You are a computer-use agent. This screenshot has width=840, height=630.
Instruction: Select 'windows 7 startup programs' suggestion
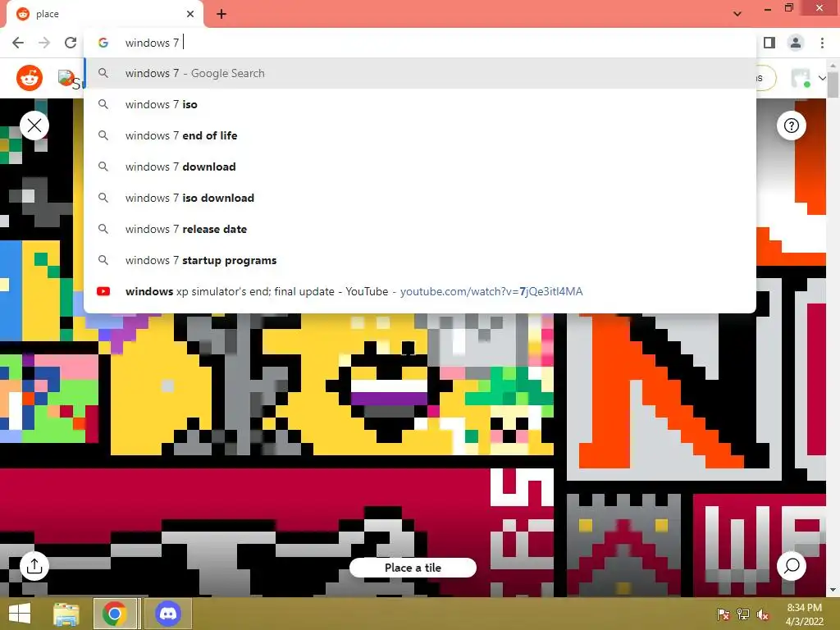pos(420,260)
